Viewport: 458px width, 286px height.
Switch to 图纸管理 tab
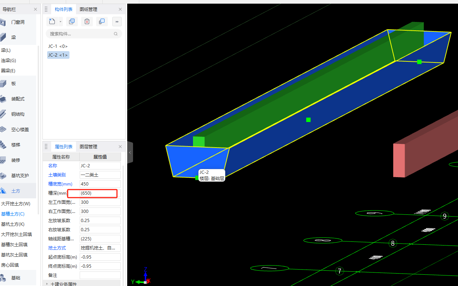[88, 9]
